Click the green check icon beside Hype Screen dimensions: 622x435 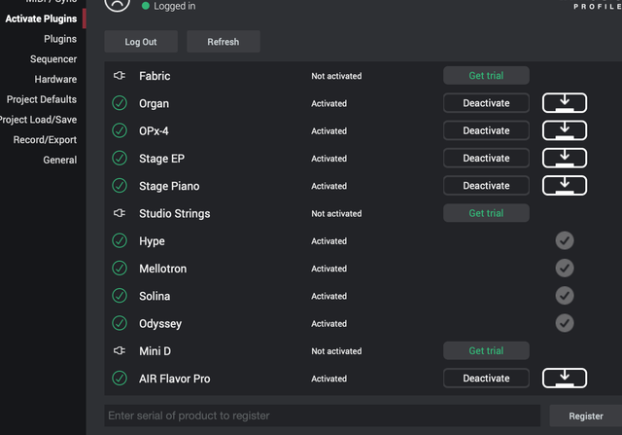pos(120,240)
